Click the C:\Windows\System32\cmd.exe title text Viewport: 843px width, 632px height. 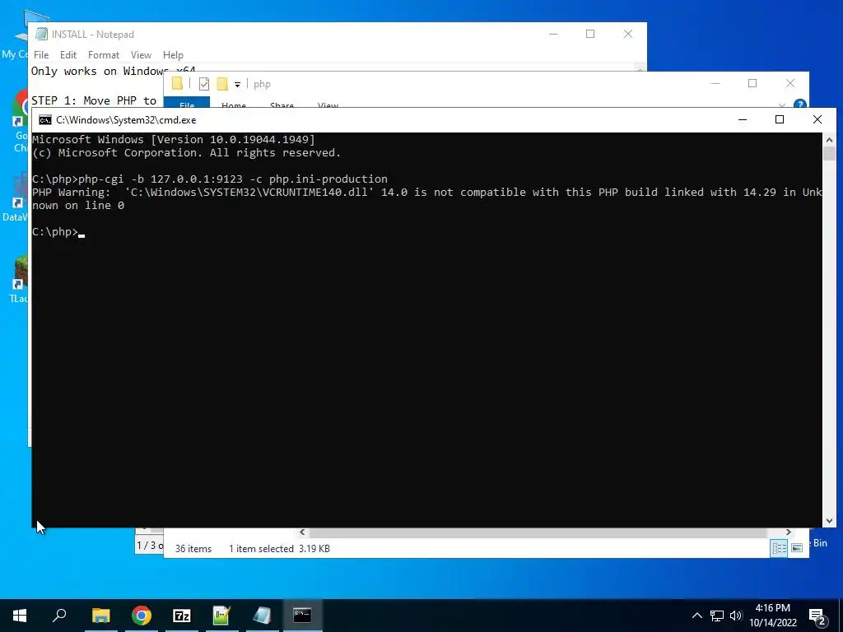126,120
